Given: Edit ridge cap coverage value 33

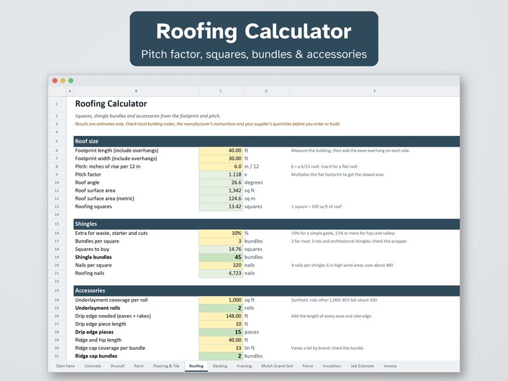Looking at the screenshot, I should coord(220,348).
